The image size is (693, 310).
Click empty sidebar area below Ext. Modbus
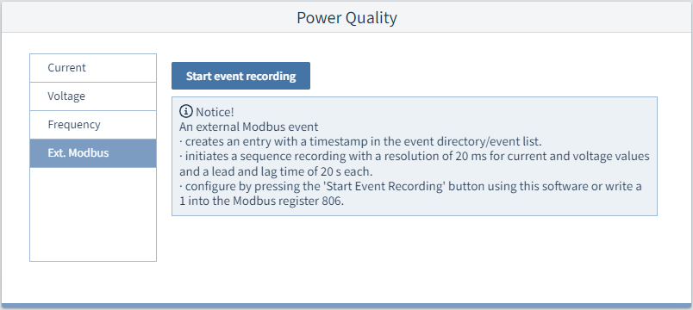point(93,214)
